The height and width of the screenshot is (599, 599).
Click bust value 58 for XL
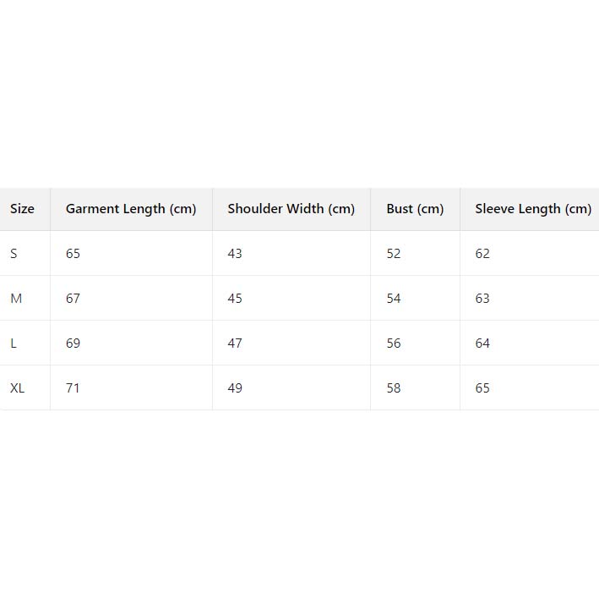pos(394,388)
